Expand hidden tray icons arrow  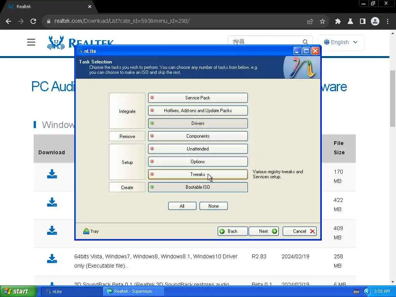tap(367, 292)
